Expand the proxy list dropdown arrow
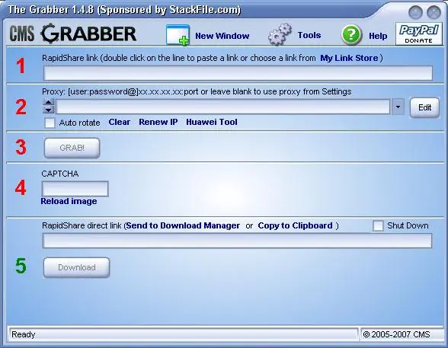This screenshot has width=448, height=348. (x=398, y=107)
